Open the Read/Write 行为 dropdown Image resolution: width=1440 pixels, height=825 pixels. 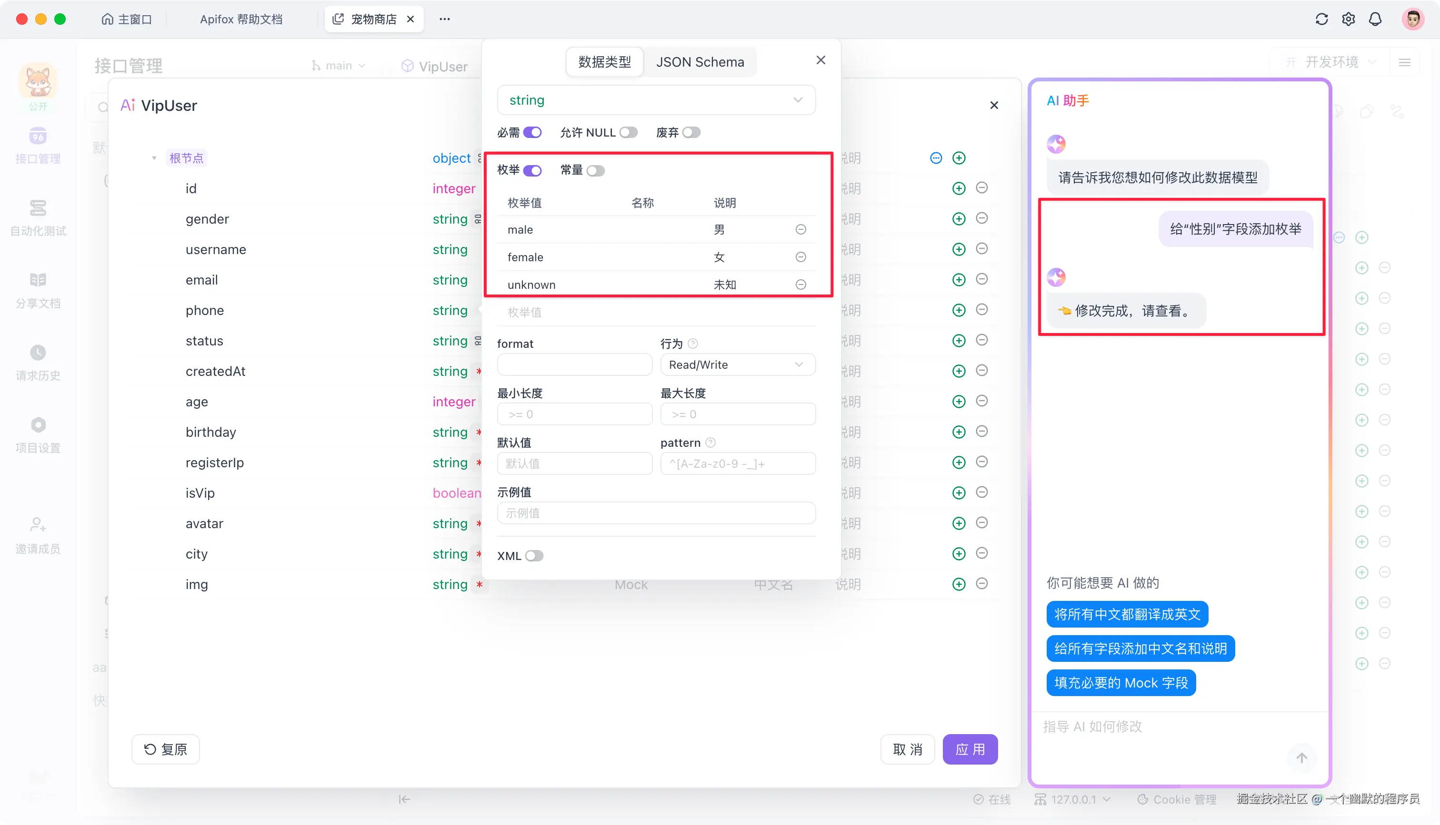pyautogui.click(x=738, y=364)
